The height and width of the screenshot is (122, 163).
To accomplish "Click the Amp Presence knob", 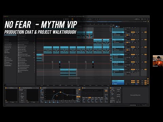I will click(101, 101).
